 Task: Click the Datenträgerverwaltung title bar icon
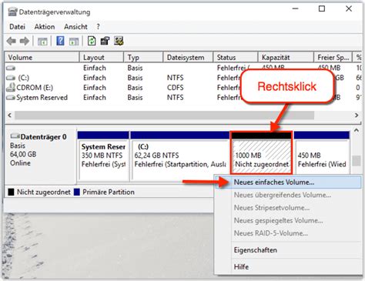click(12, 12)
